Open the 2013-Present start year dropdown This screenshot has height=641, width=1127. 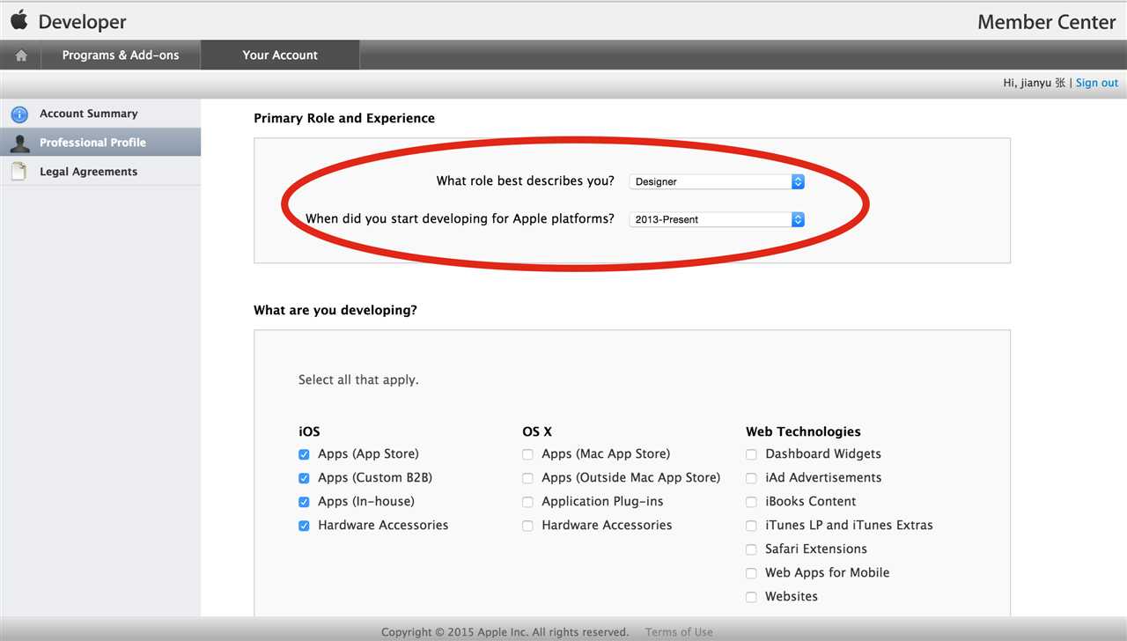[717, 219]
